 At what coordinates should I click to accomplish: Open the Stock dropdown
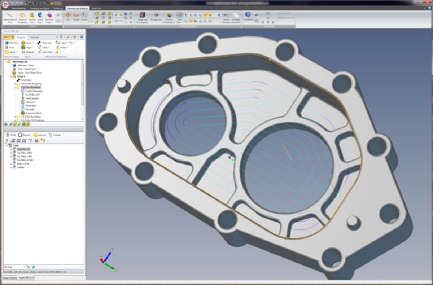pos(27,43)
